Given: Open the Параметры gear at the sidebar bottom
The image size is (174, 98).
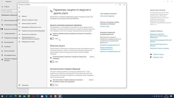Looking at the screenshot, I should click(x=19, y=85).
